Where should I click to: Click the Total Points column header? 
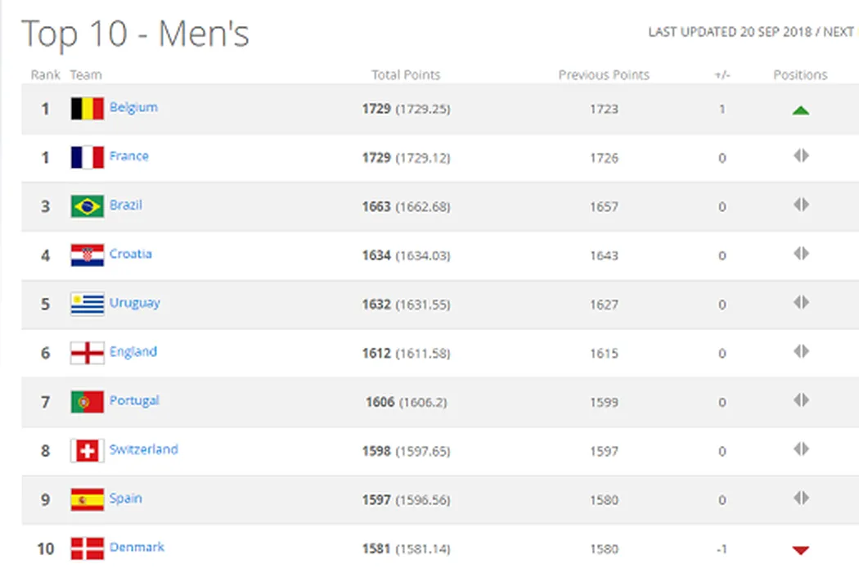click(406, 74)
